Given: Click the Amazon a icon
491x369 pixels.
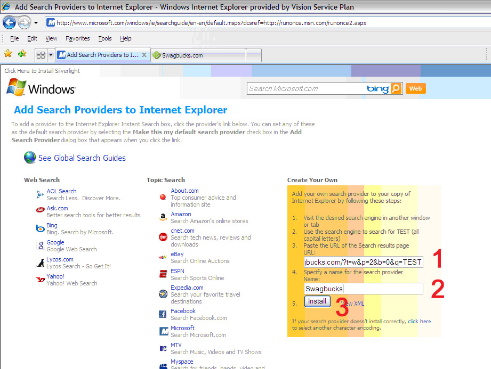Looking at the screenshot, I should pos(163,217).
